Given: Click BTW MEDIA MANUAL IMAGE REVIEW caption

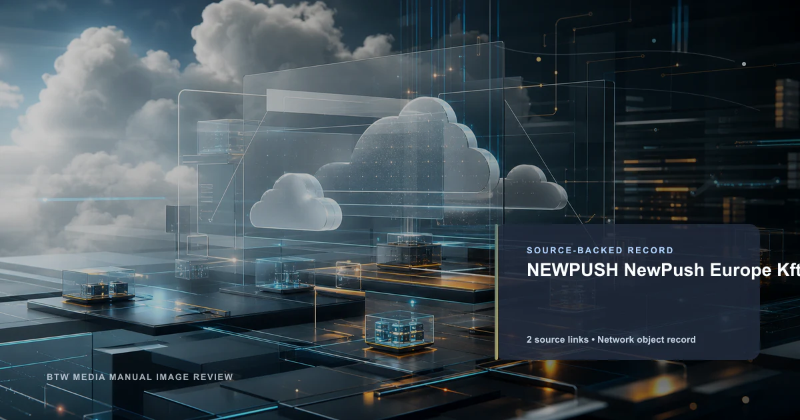Looking at the screenshot, I should coord(140,377).
